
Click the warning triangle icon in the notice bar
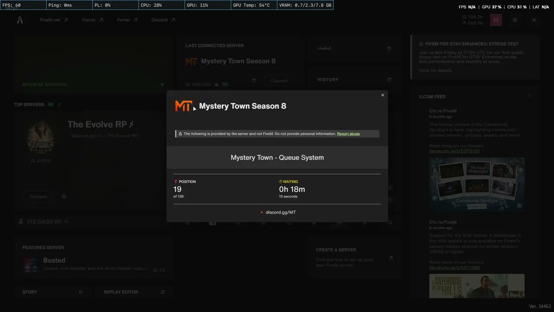point(180,134)
